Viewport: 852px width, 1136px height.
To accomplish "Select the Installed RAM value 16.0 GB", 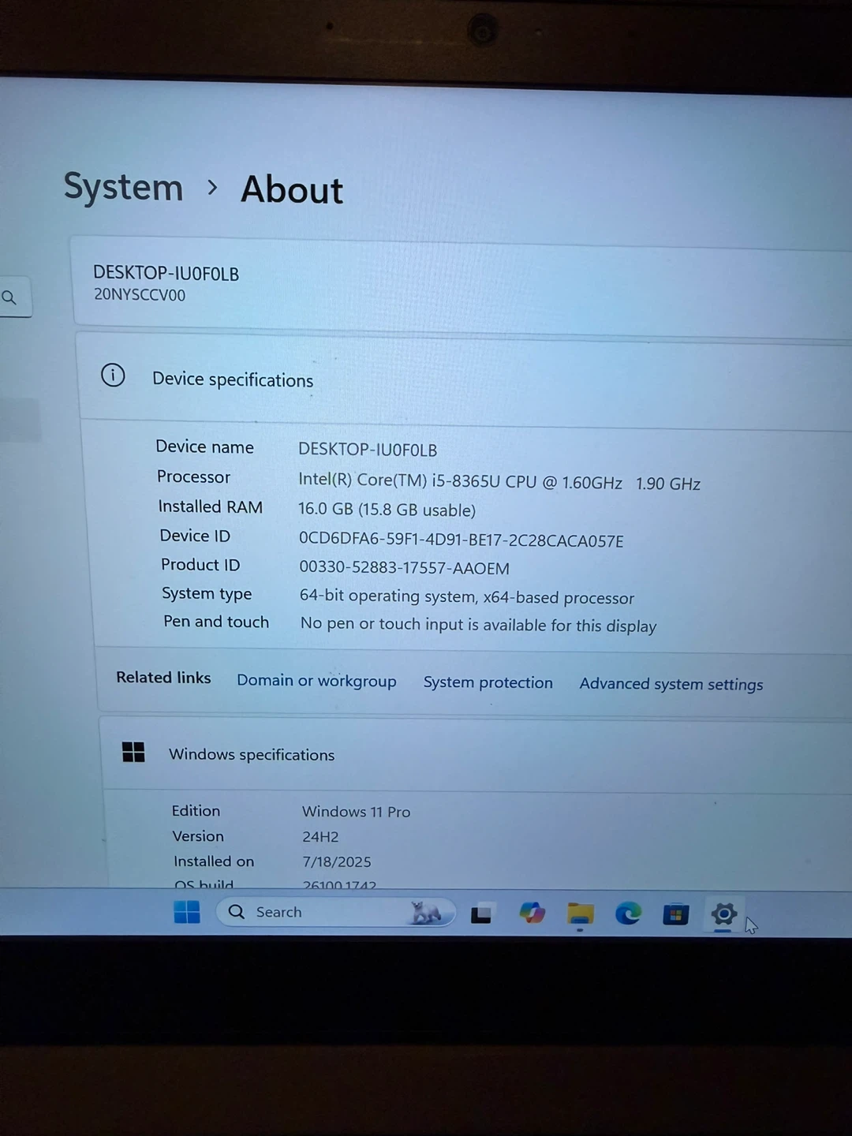I will [x=387, y=510].
